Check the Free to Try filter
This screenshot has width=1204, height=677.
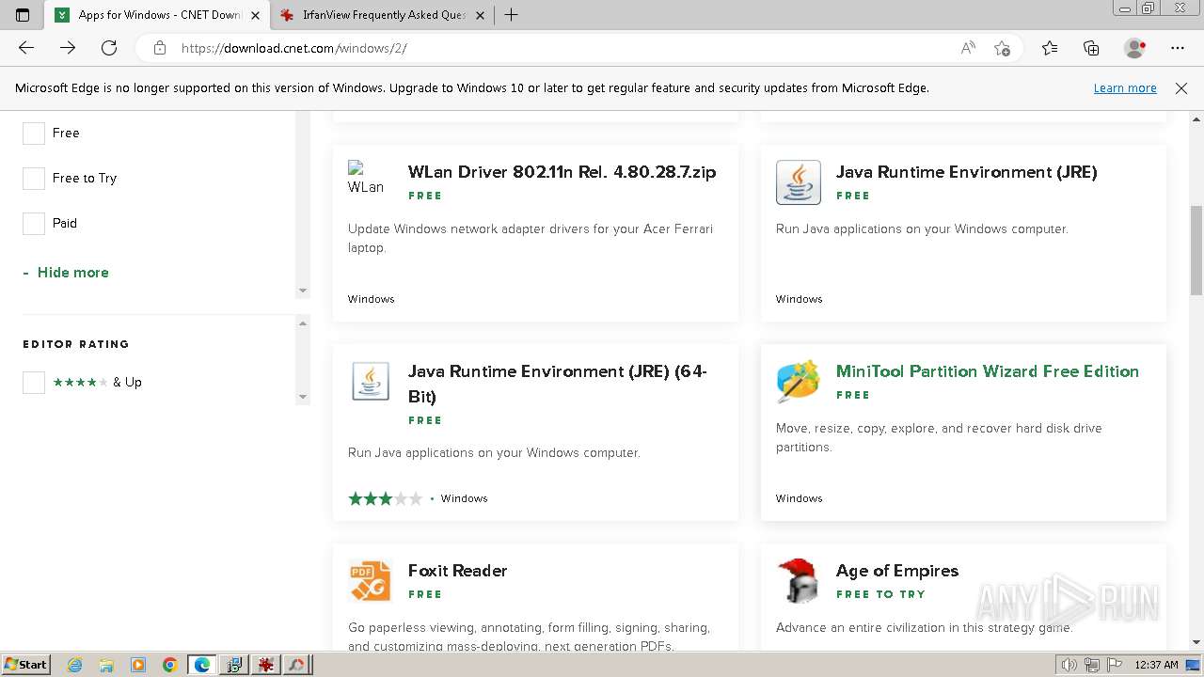click(x=34, y=179)
